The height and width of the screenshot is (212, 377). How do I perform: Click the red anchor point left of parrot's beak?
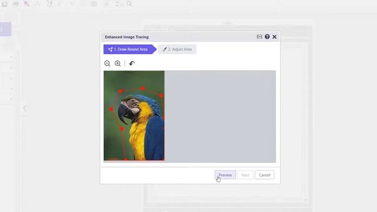coord(111,109)
